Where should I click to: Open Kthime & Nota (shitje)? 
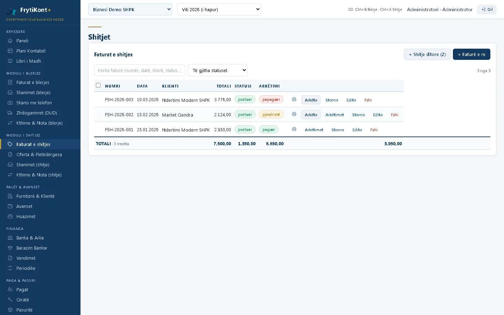click(x=40, y=175)
